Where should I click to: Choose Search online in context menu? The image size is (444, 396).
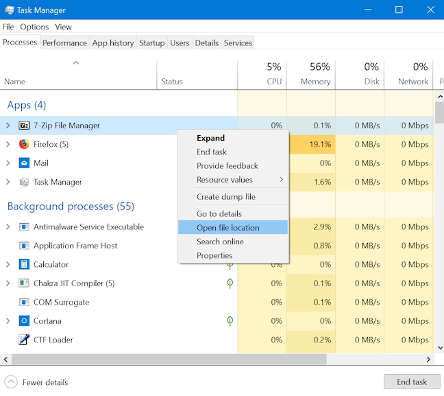pyautogui.click(x=232, y=242)
